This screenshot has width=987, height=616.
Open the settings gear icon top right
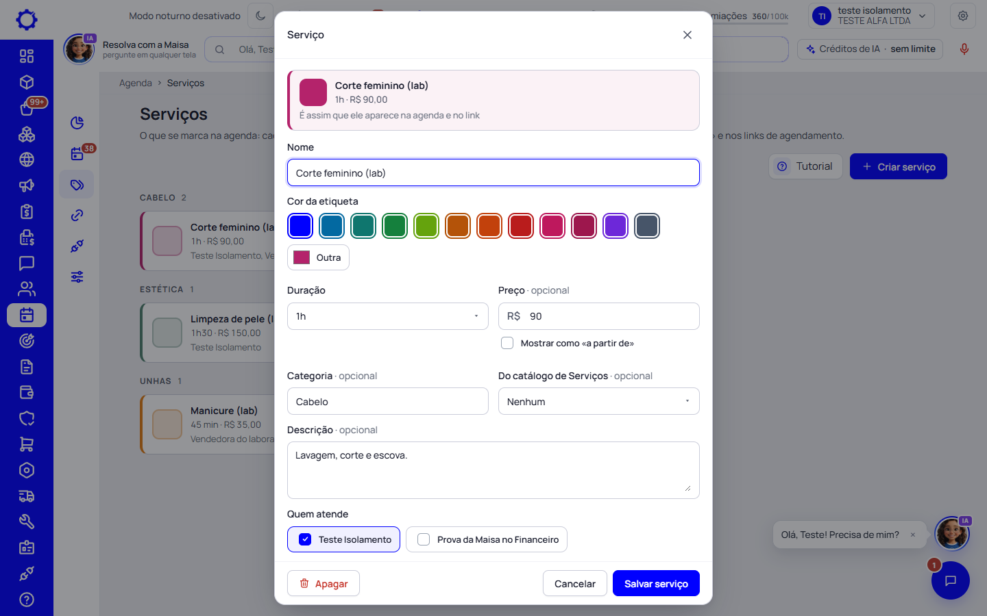[963, 16]
